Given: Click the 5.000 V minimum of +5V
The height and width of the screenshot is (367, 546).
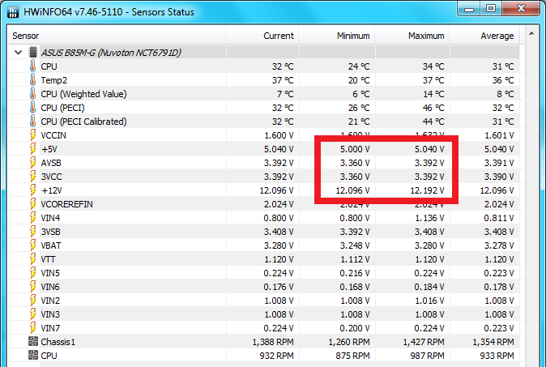Looking at the screenshot, I should click(x=355, y=149).
